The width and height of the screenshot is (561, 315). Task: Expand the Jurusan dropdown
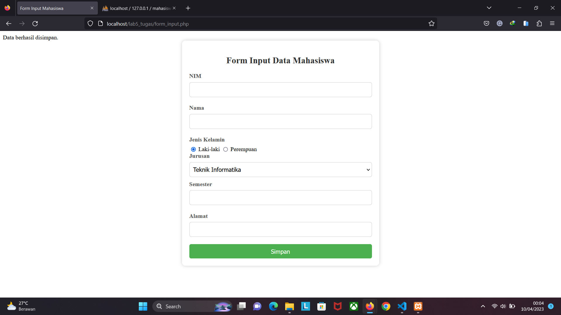(x=280, y=170)
